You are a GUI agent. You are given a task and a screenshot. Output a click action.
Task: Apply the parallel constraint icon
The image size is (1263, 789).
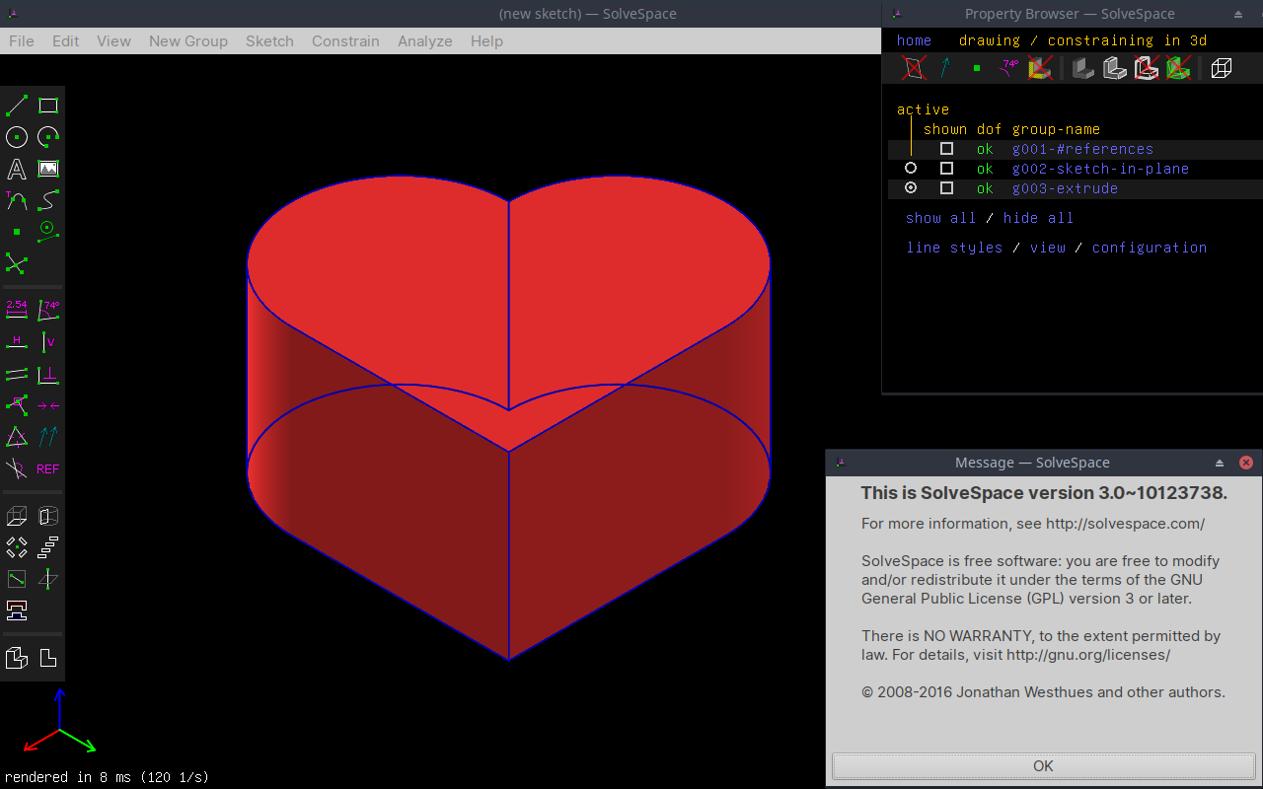click(x=17, y=374)
